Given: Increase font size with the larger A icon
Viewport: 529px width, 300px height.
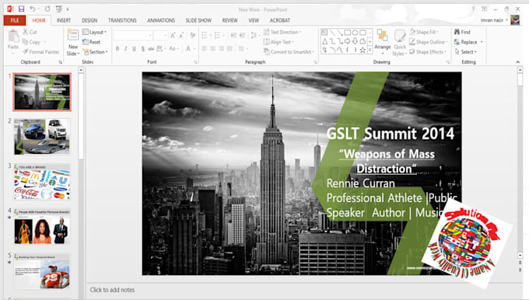Looking at the screenshot, I should (173, 36).
